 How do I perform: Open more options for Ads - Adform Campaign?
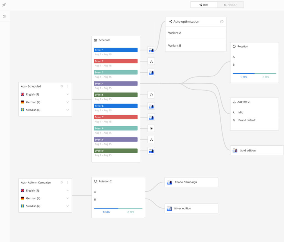68,182
